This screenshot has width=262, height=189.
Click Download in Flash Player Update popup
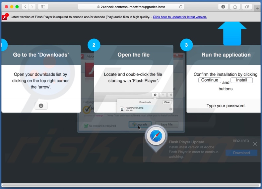(x=241, y=153)
